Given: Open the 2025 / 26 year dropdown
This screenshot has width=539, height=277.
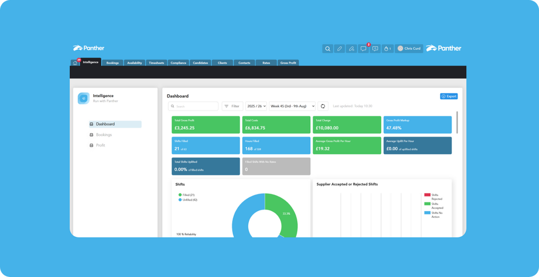Looking at the screenshot, I should point(256,106).
